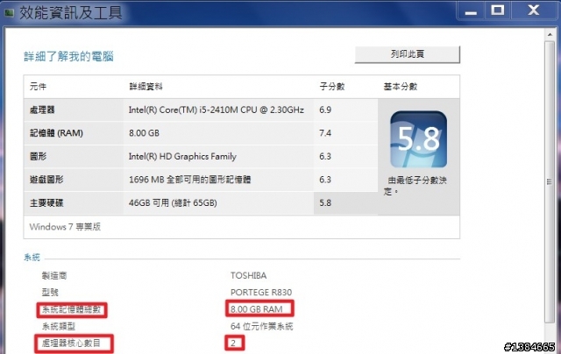This screenshot has width=561, height=354.
Task: Click the 列印此頁 print button
Action: tap(407, 54)
